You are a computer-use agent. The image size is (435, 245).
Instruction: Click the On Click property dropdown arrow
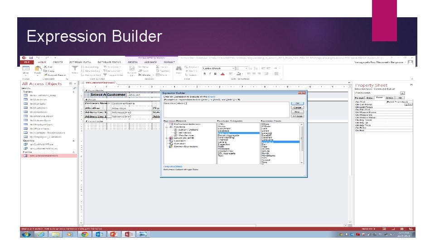tap(406, 104)
